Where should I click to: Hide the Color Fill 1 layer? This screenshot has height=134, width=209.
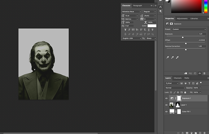(x=166, y=112)
